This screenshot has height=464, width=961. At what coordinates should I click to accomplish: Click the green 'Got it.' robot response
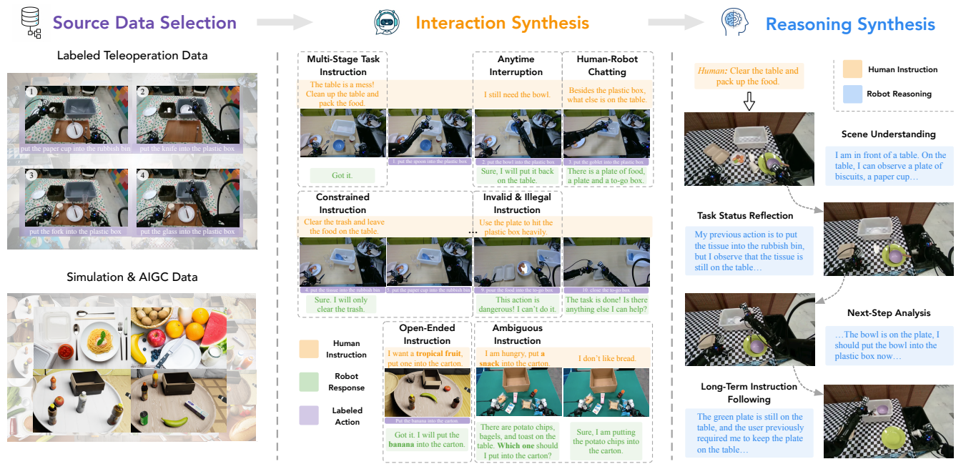[342, 175]
